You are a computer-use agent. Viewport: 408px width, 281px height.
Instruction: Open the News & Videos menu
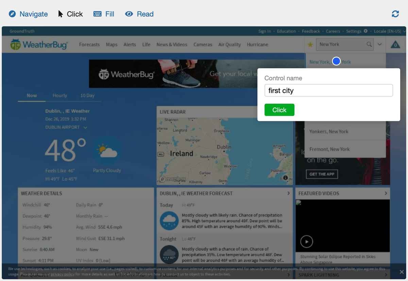coord(172,45)
